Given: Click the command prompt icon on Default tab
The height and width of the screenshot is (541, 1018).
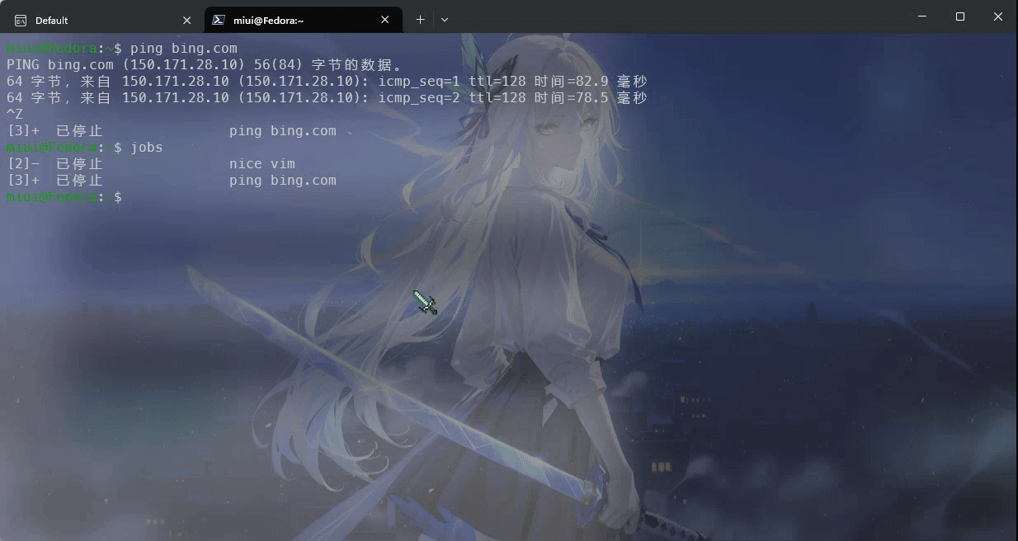Looking at the screenshot, I should [21, 20].
